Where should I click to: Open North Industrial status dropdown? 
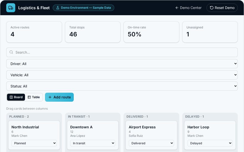[34, 143]
